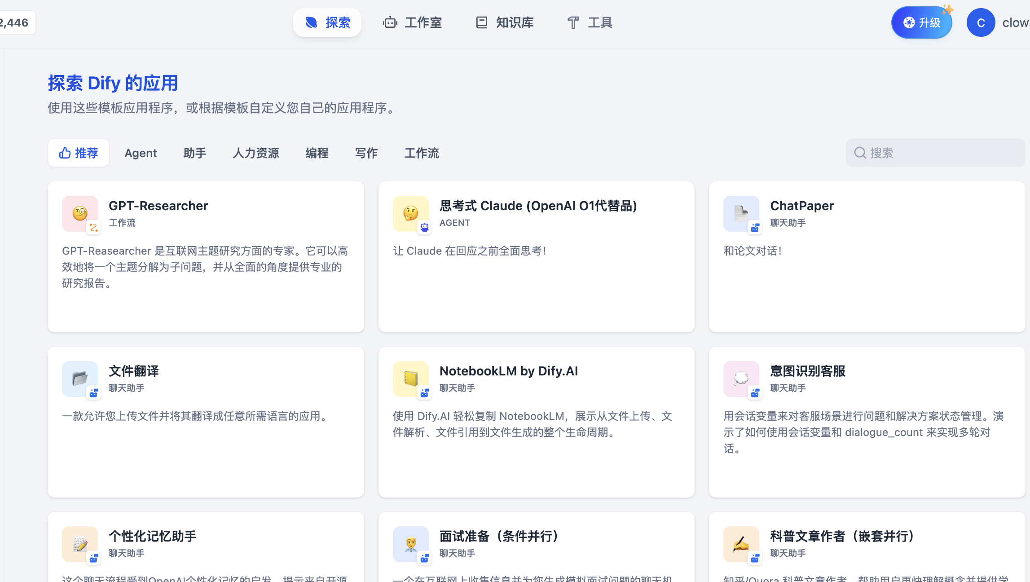
Task: Click the 思考式 Claude thinking-face icon
Action: point(411,213)
